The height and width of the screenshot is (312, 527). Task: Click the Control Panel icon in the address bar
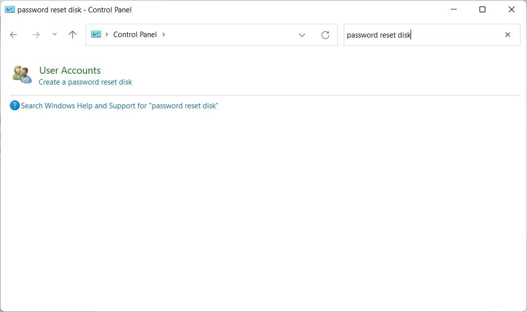[x=96, y=34]
